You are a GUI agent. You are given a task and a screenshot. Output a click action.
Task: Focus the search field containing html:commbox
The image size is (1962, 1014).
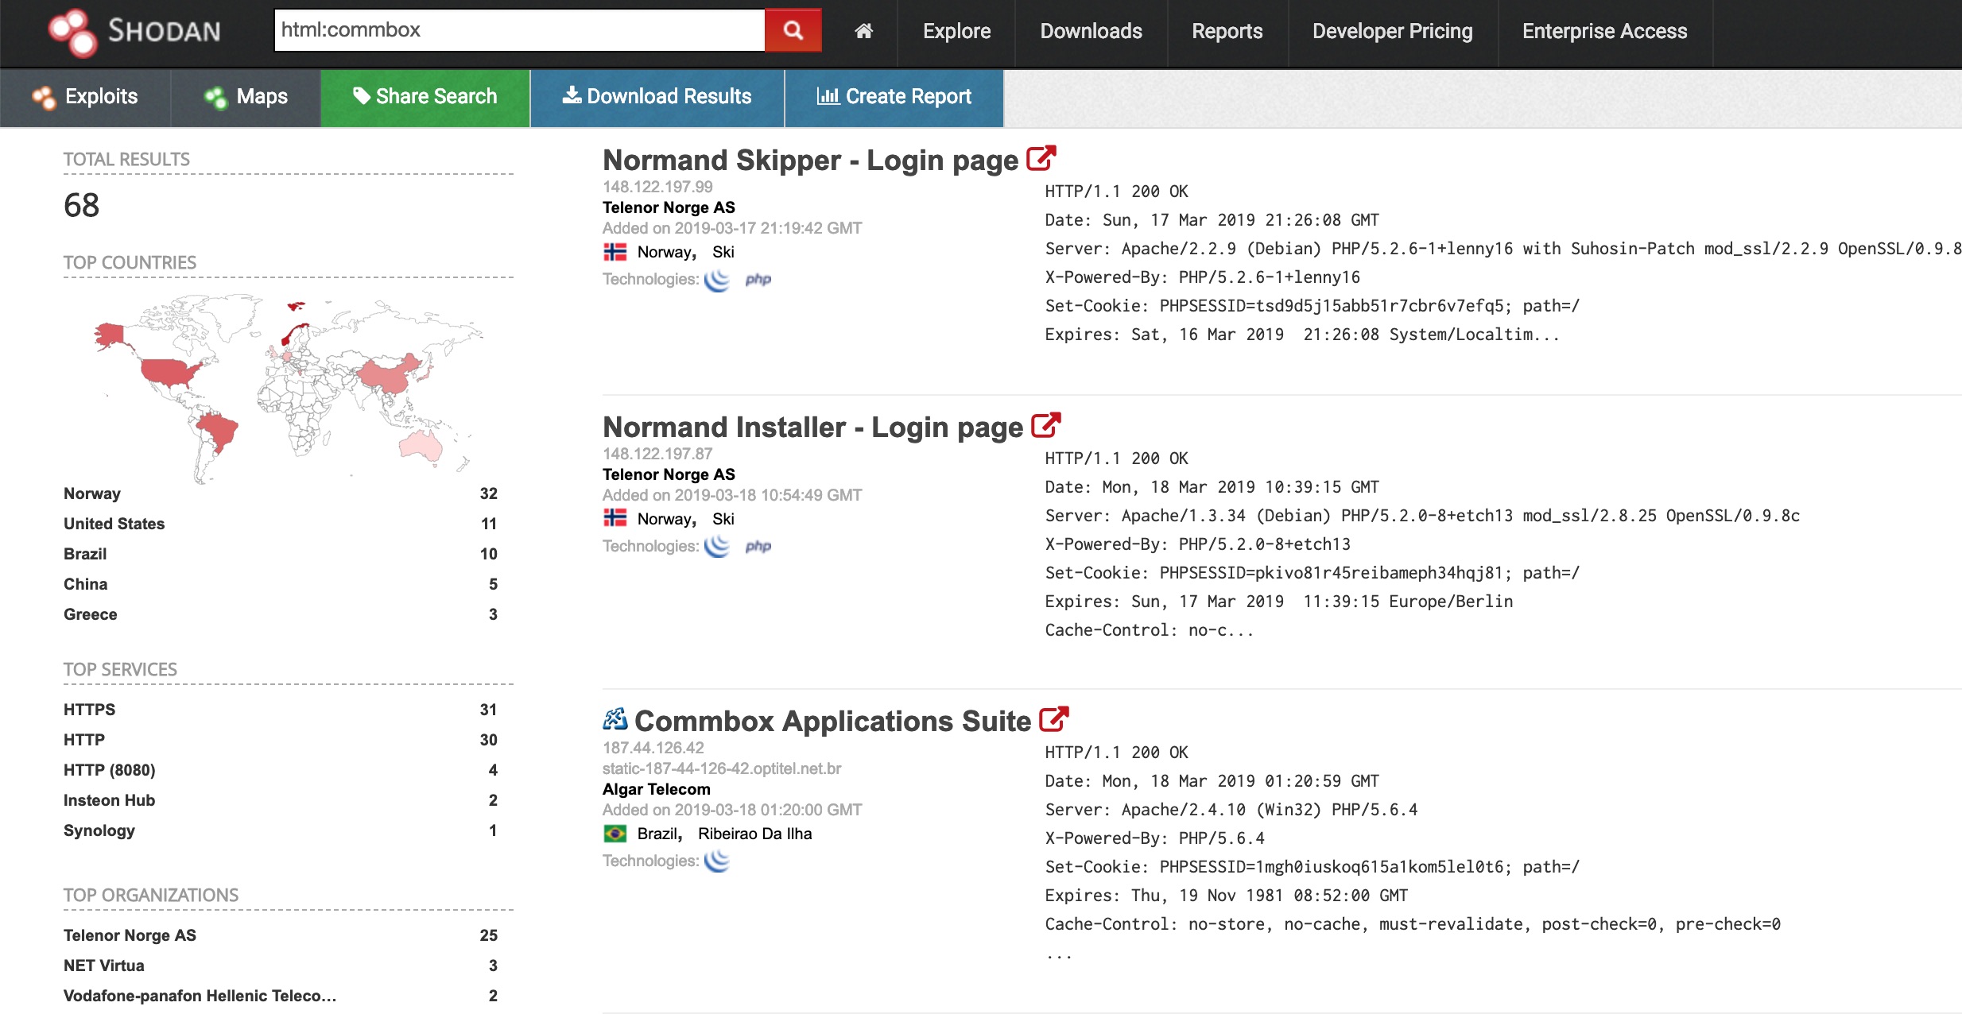pos(519,30)
